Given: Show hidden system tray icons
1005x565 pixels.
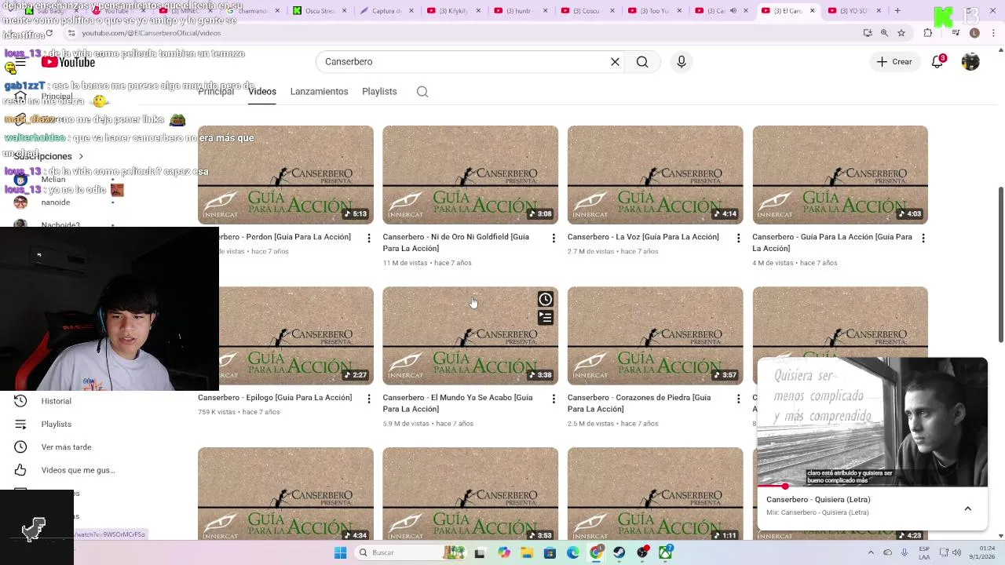Looking at the screenshot, I should [x=872, y=552].
